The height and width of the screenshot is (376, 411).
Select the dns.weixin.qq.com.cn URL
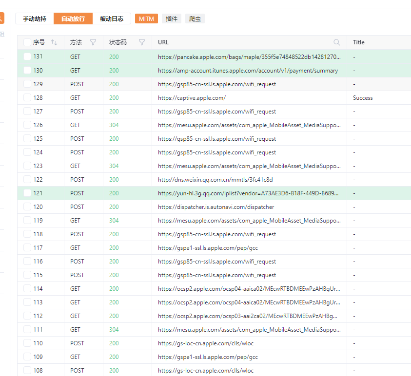(215, 180)
